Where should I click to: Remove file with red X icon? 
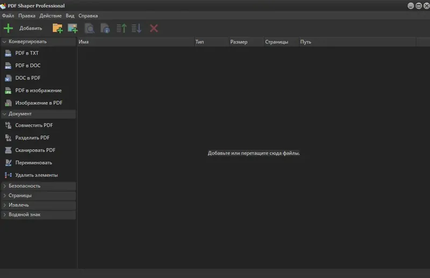(154, 28)
